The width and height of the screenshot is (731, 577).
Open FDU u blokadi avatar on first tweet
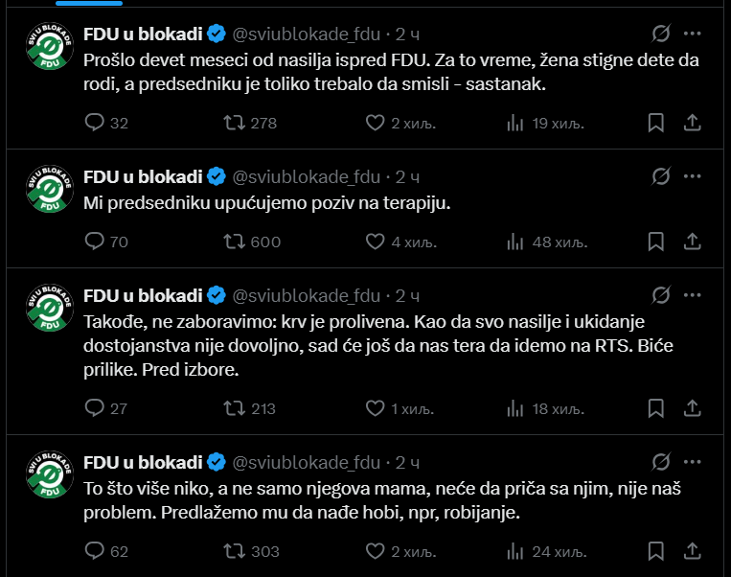(50, 46)
